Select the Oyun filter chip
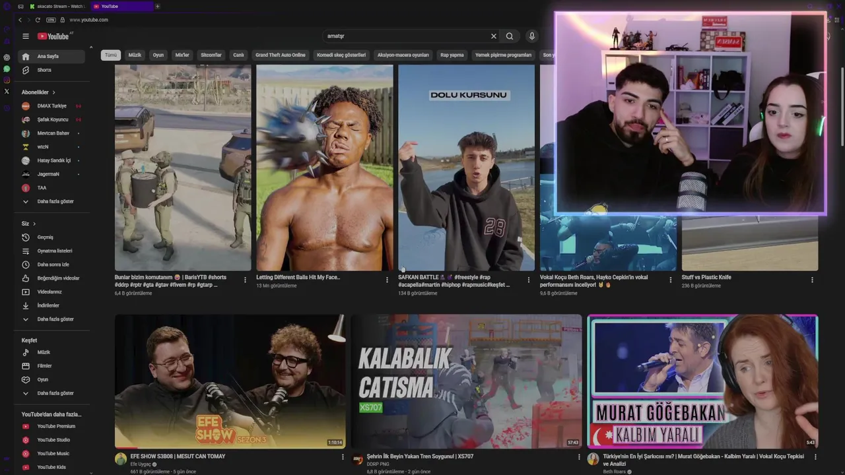Image resolution: width=845 pixels, height=475 pixels. [158, 55]
